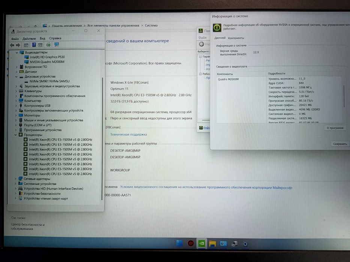Select the first Xeon E3-1505M processor entry
350x262 pixels.
(60, 140)
